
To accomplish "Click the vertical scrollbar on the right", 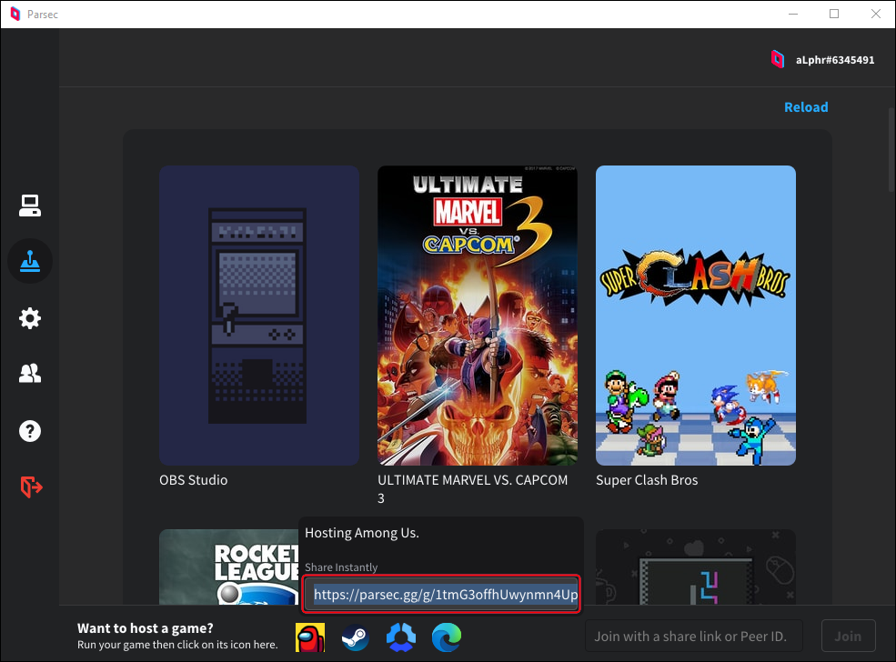I will point(891,150).
